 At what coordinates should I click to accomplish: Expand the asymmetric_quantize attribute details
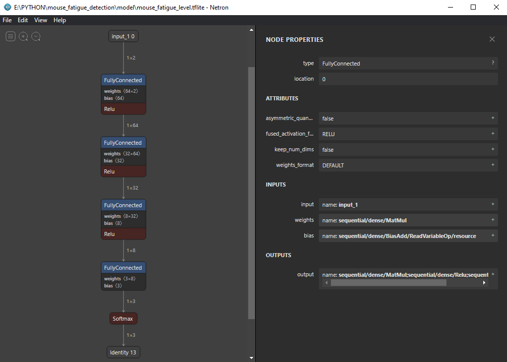click(493, 118)
